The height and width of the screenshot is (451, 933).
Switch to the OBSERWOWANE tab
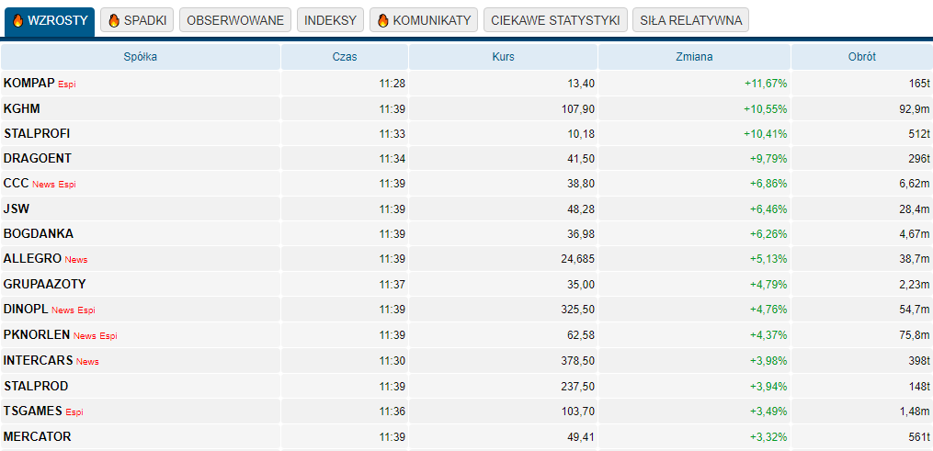pos(235,20)
